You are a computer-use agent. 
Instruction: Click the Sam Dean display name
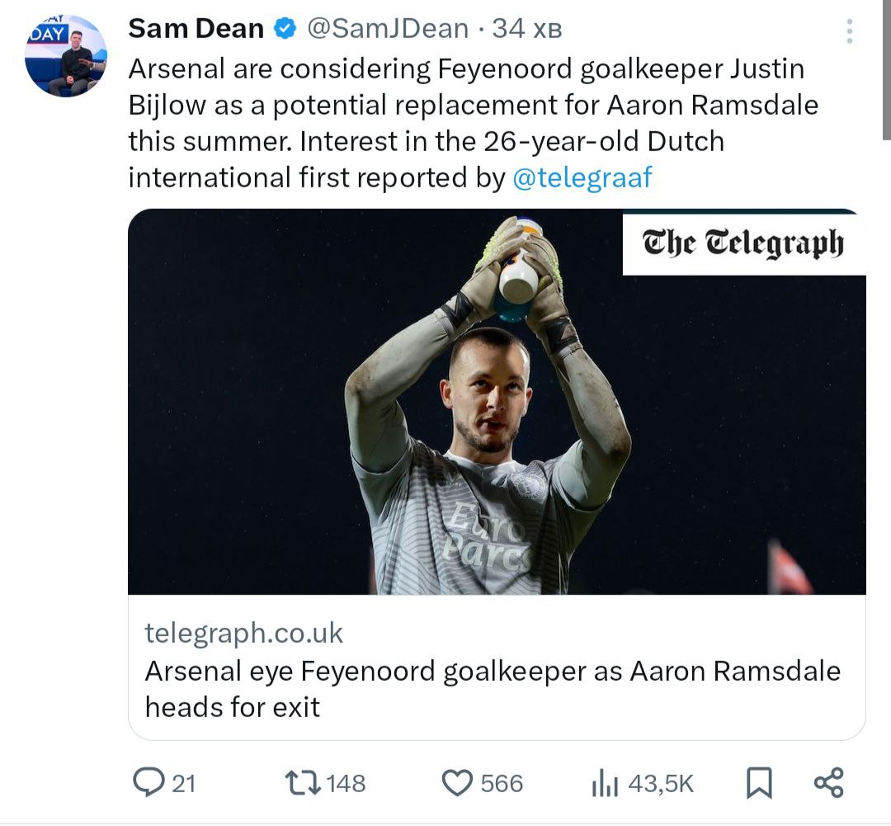(196, 30)
